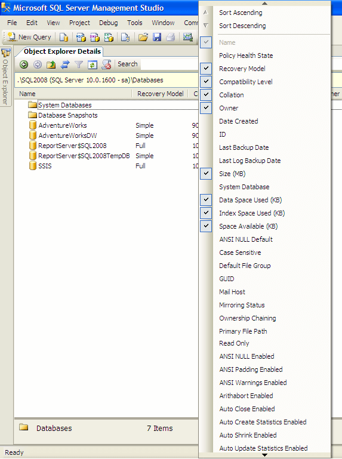The height and width of the screenshot is (459, 342).
Task: Click into the Search text box
Action: tap(170, 64)
